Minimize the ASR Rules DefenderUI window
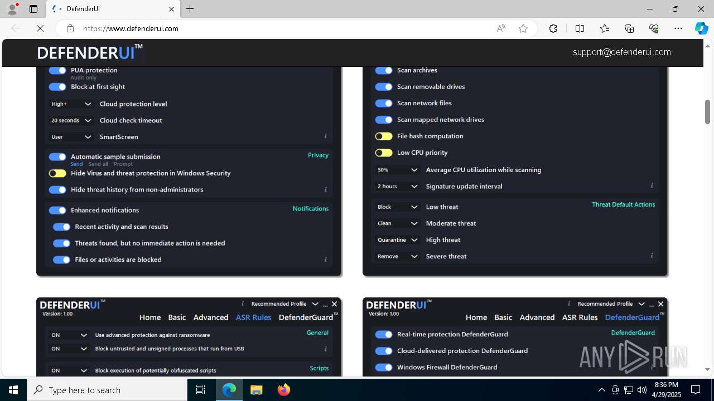Viewport: 714px width, 401px height. click(x=325, y=304)
